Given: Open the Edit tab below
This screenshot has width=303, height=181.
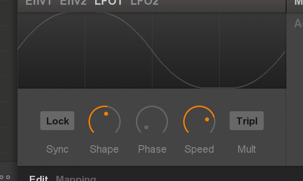Looking at the screenshot, I should [39, 178].
